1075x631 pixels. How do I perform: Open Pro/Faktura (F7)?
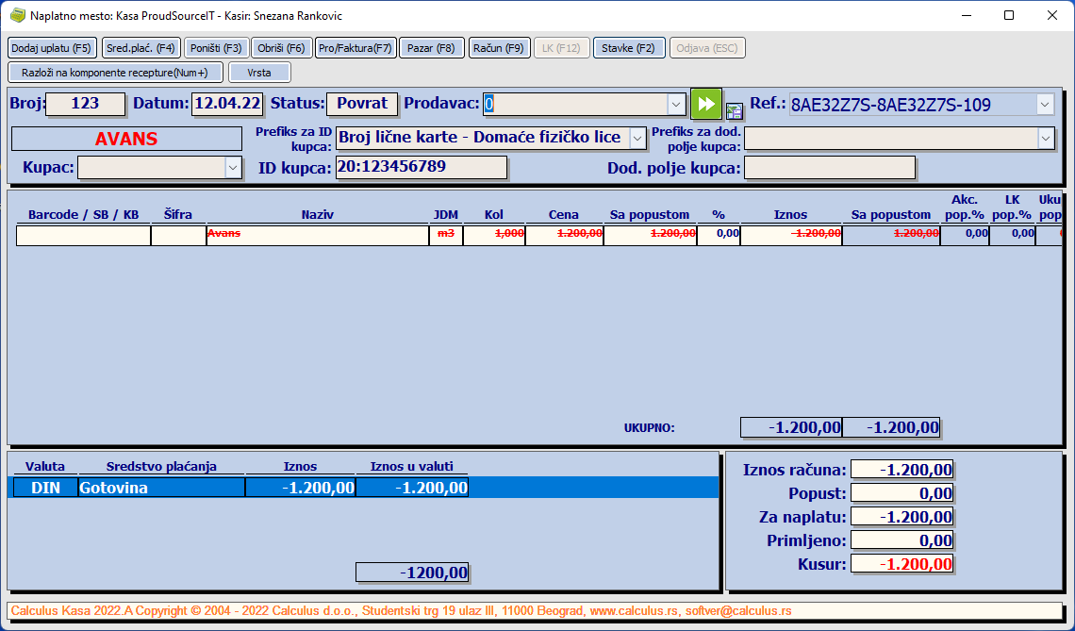pos(355,48)
